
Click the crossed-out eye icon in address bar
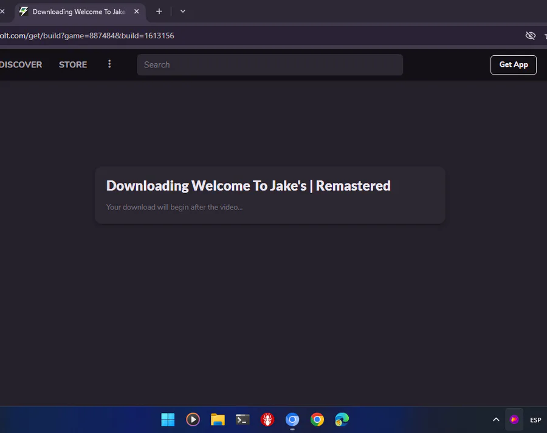click(x=530, y=36)
